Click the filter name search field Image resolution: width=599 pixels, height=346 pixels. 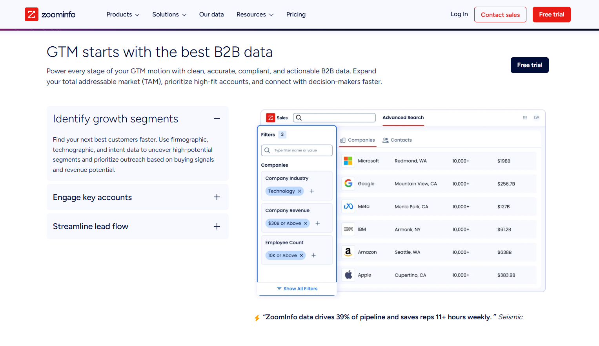(297, 150)
